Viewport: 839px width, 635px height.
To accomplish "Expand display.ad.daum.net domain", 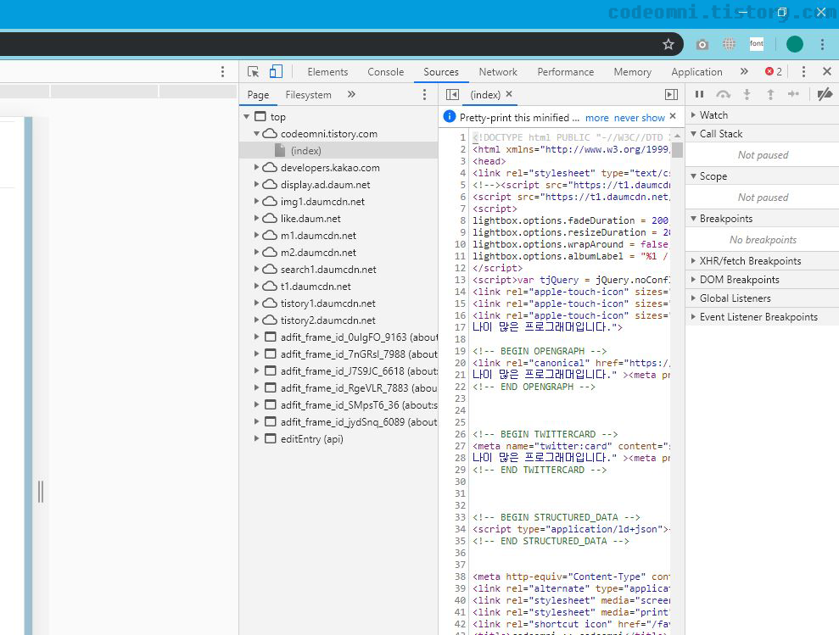I will pos(257,184).
